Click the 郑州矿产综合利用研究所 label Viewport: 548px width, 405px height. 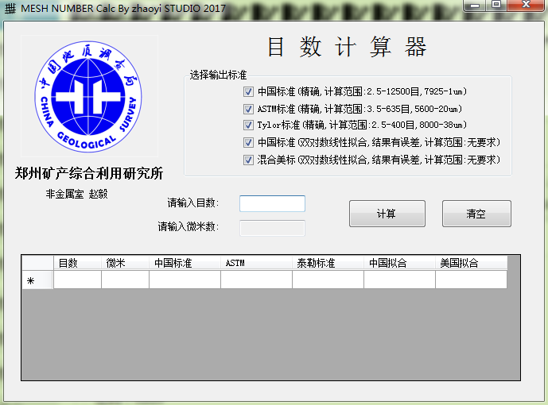[89, 173]
